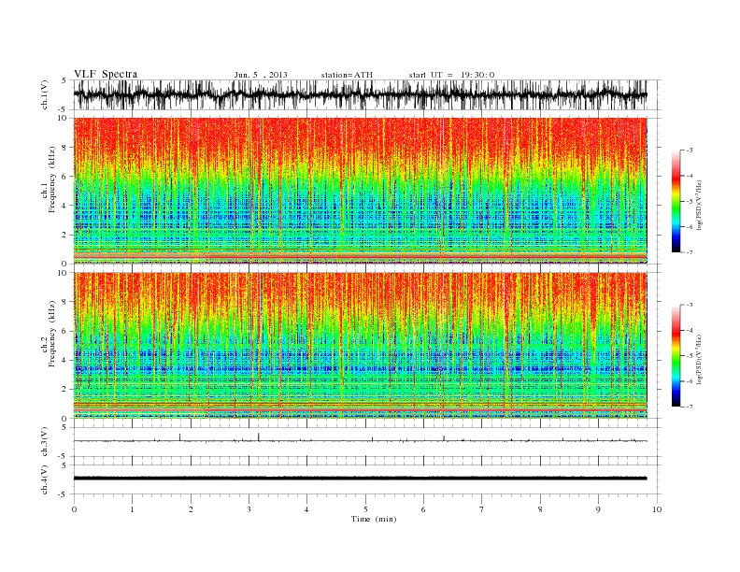The height and width of the screenshot is (572, 740).
Task: Click the time axis tick label "7"
Action: click(x=482, y=509)
